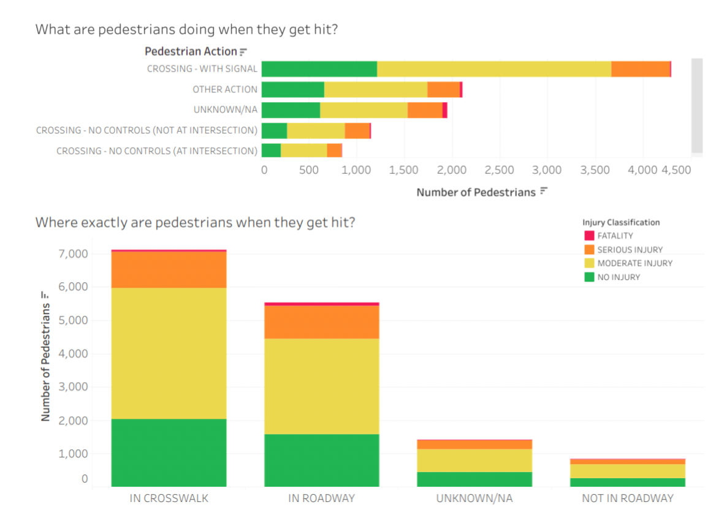Screen dimensions: 727x521
Task: Pick the green NO INJURY legend swatch
Action: (589, 277)
